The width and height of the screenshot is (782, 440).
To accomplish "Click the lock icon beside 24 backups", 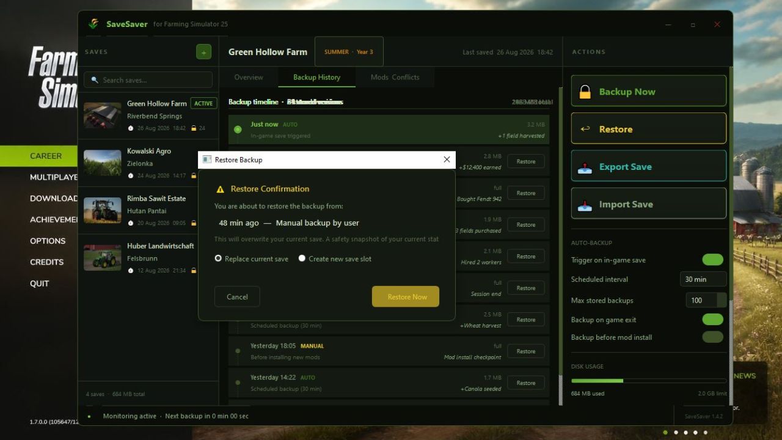I will tap(194, 128).
